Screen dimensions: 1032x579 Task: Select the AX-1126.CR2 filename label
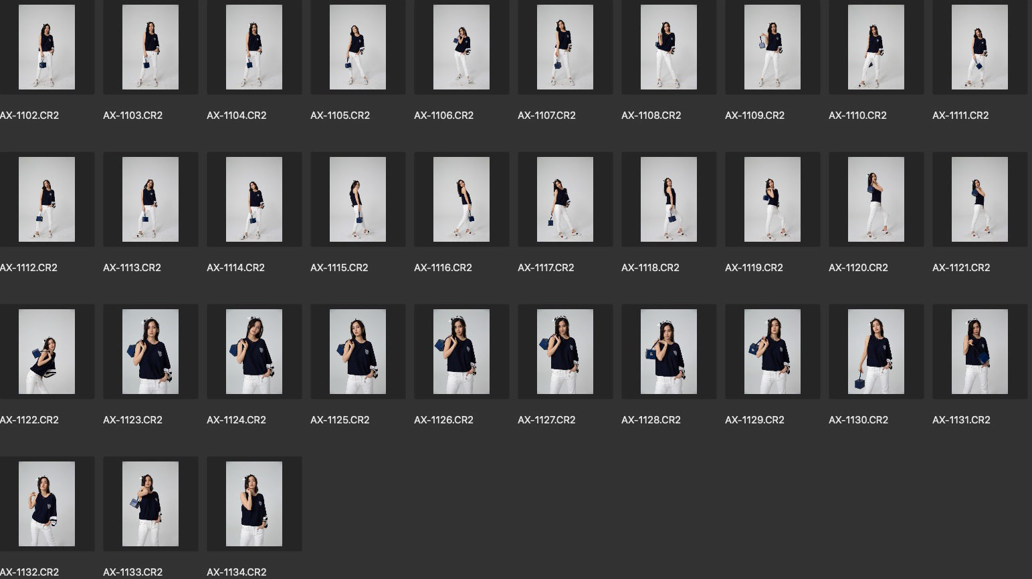(443, 420)
